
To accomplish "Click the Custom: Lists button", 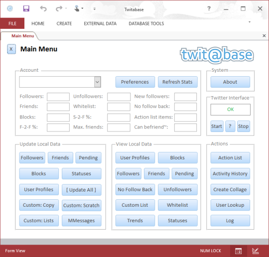I will click(x=39, y=221).
